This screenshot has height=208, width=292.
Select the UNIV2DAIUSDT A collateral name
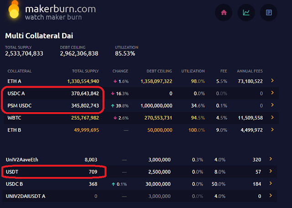point(26,196)
